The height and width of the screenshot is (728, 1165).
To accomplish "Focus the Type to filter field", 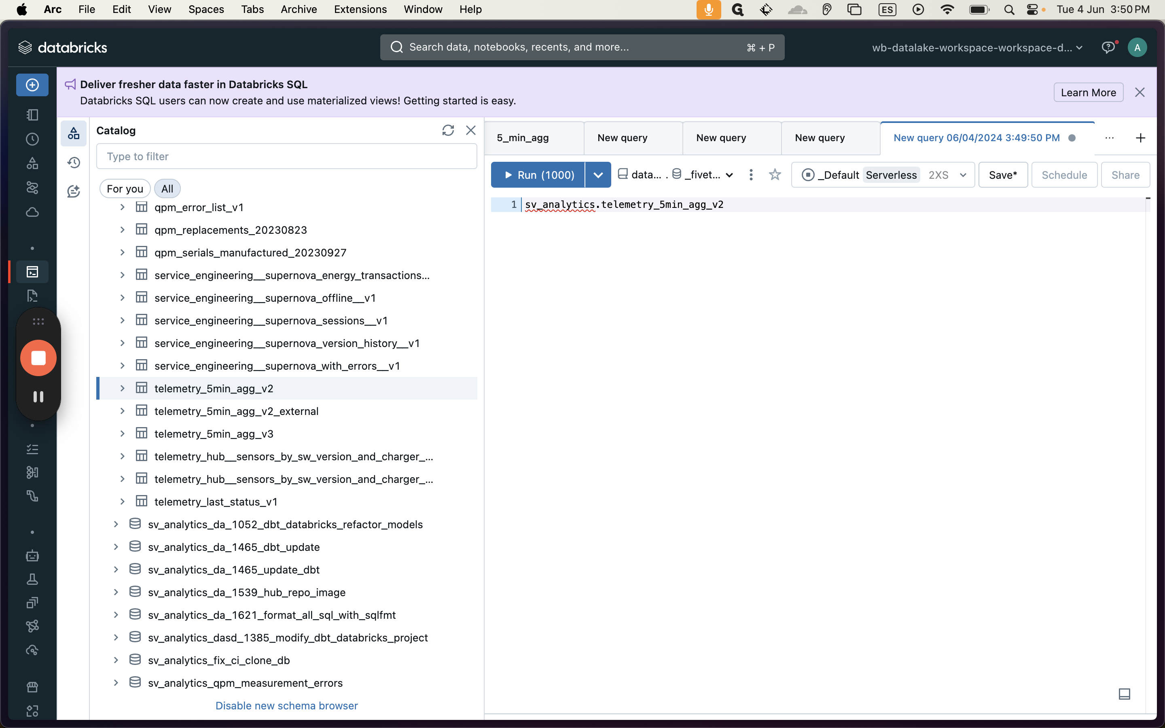I will [x=286, y=157].
